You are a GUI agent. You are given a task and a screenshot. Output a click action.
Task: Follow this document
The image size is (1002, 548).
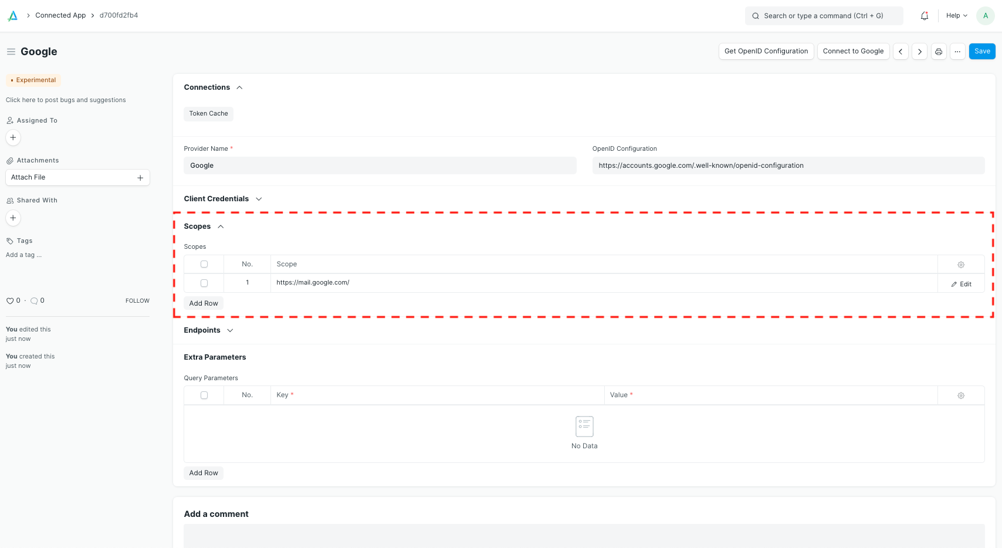tap(137, 301)
